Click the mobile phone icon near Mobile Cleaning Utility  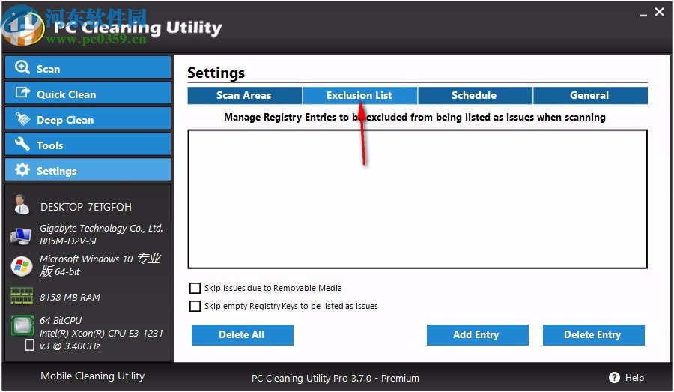click(x=29, y=345)
